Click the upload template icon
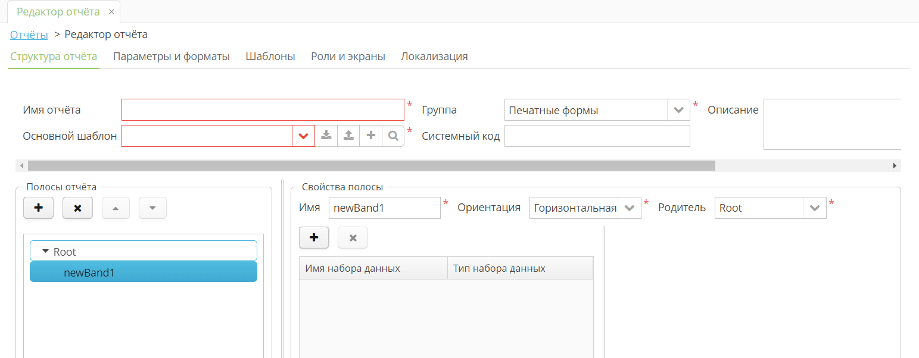The width and height of the screenshot is (919, 358). pyautogui.click(x=348, y=136)
